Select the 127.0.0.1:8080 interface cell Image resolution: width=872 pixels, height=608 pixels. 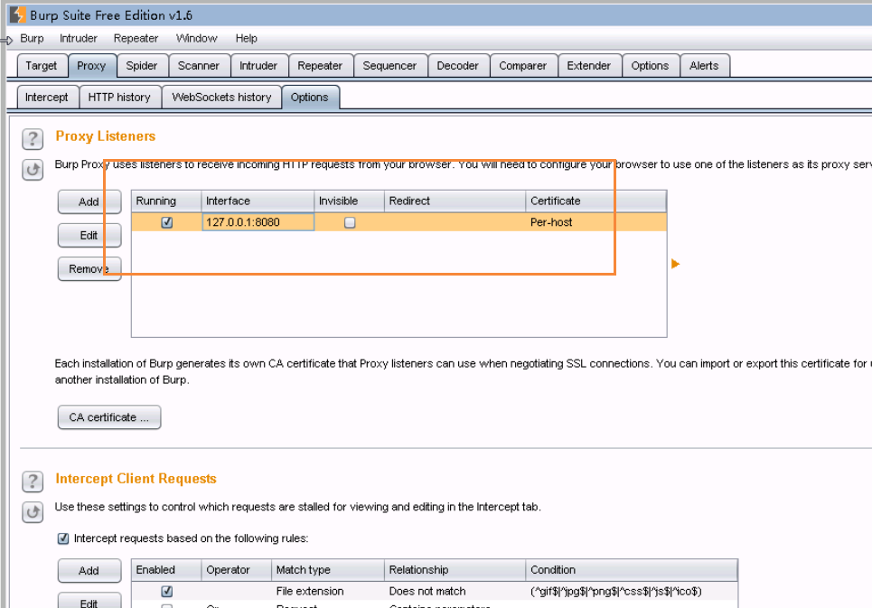coord(258,222)
